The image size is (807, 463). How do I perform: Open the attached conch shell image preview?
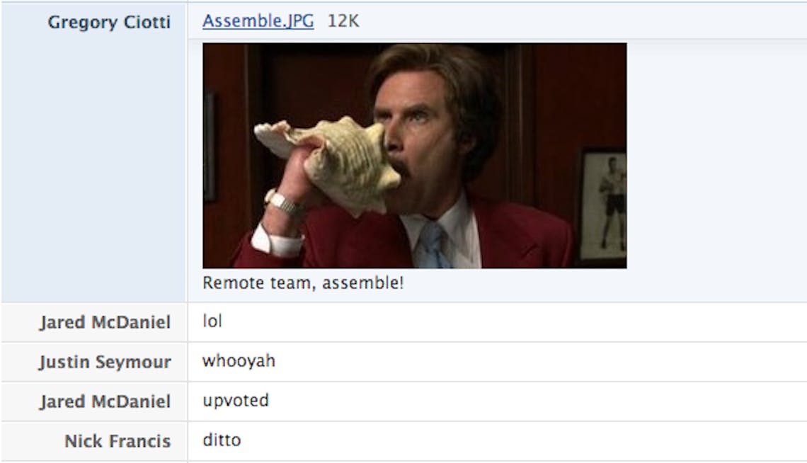[415, 155]
